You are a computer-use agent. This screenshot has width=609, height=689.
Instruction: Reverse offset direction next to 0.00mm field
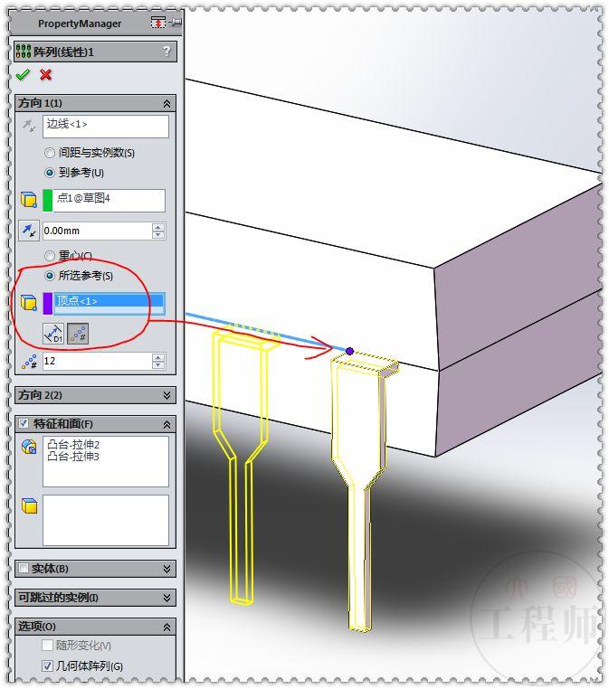pyautogui.click(x=29, y=231)
